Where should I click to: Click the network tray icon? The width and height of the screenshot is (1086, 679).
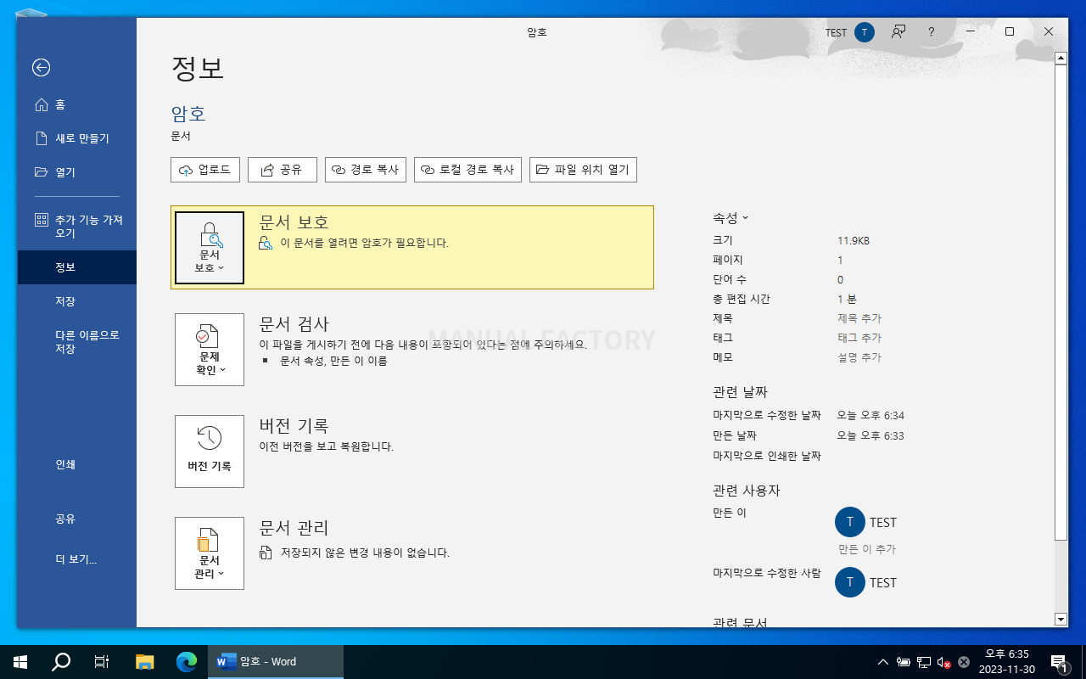click(x=924, y=662)
